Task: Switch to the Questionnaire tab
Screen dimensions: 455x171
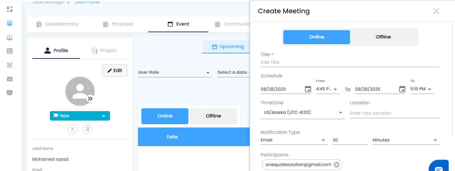Action: pos(57,24)
